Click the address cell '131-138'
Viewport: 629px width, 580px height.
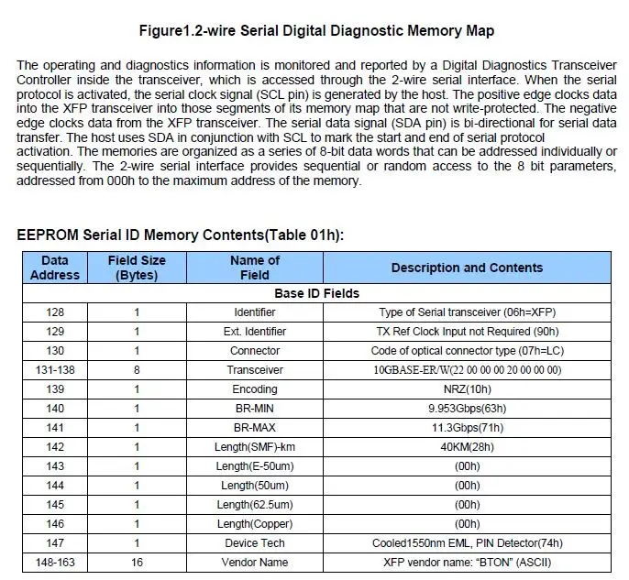click(x=55, y=370)
